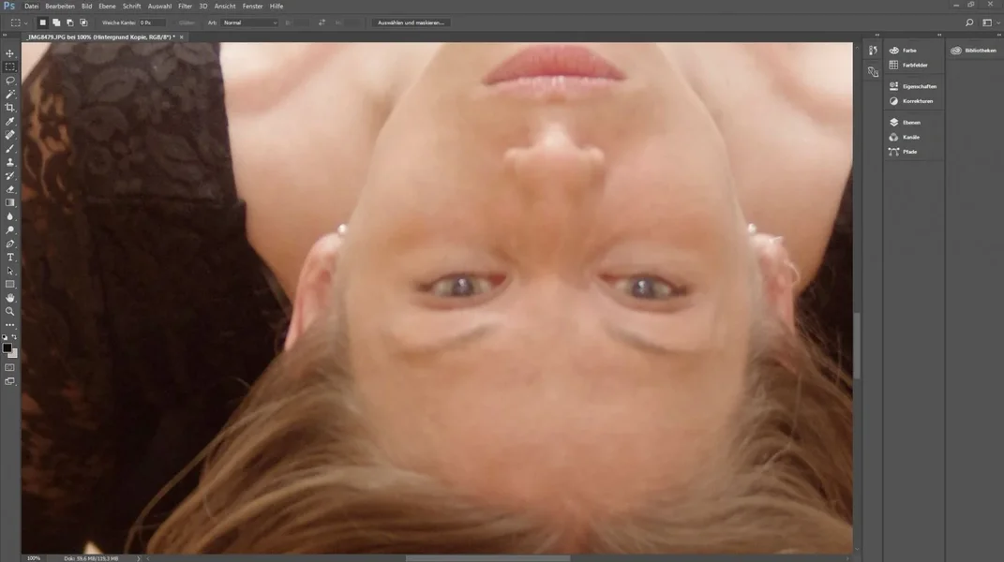Image resolution: width=1004 pixels, height=562 pixels.
Task: Select the Healing Brush tool
Action: click(x=9, y=135)
